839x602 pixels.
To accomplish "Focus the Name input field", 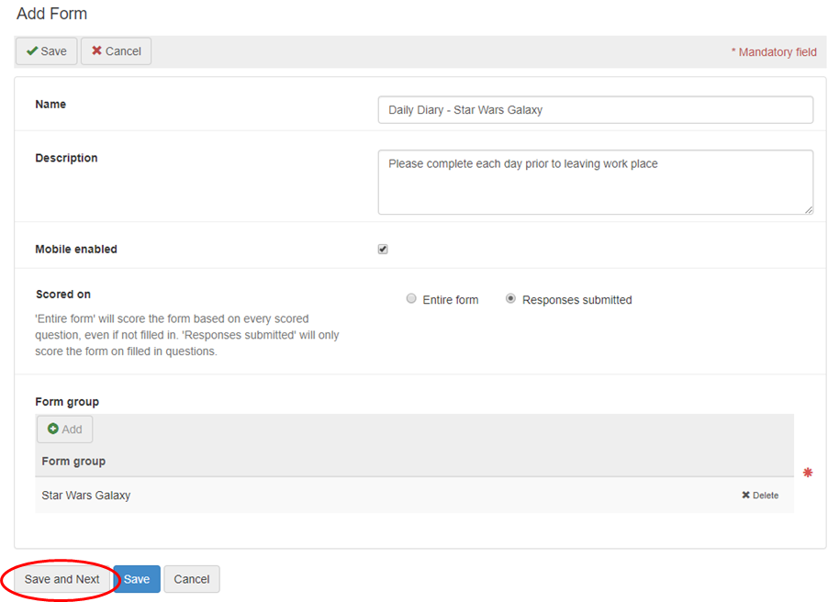I will click(595, 110).
